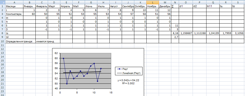245x96 pixels.
Task: Click the R² = 0,002 label
Action: (129, 83)
